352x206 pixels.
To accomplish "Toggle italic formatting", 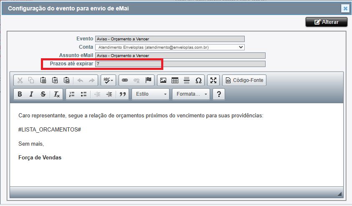I will point(31,94).
